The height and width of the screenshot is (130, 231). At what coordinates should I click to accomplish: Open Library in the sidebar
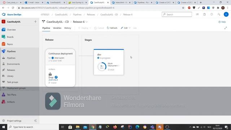[x=10, y=76]
